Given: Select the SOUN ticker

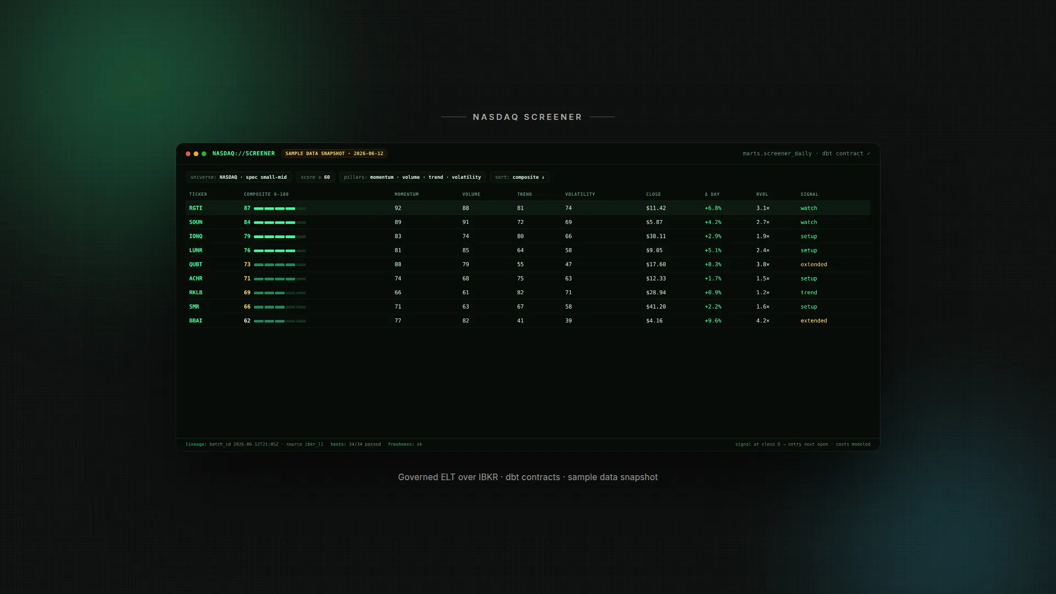Looking at the screenshot, I should coord(196,222).
